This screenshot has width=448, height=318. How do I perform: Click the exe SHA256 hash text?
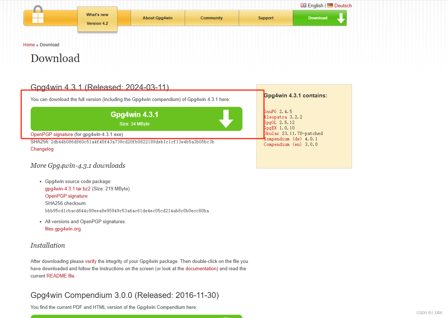(x=132, y=142)
